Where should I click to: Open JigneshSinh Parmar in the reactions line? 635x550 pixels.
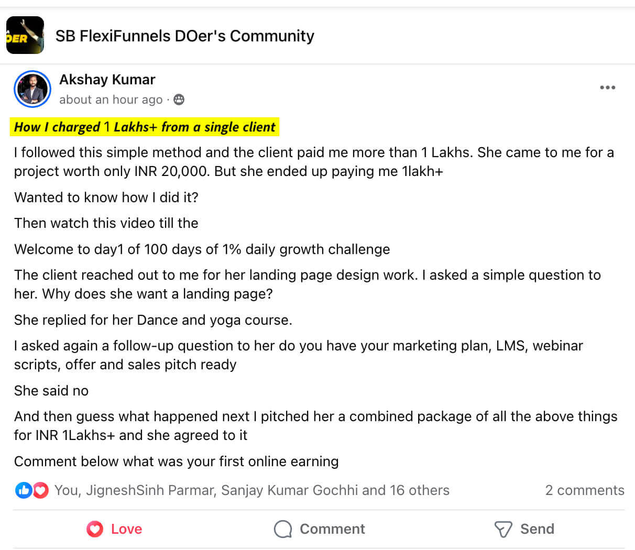(150, 490)
